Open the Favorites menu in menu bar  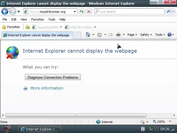[x=38, y=19]
